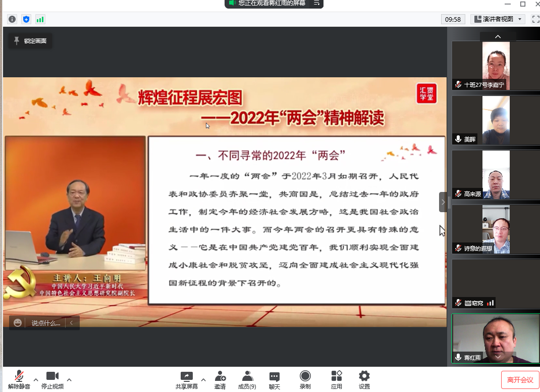The image size is (540, 392).
Task: Open the 聊天 chat panel
Action: pyautogui.click(x=275, y=379)
